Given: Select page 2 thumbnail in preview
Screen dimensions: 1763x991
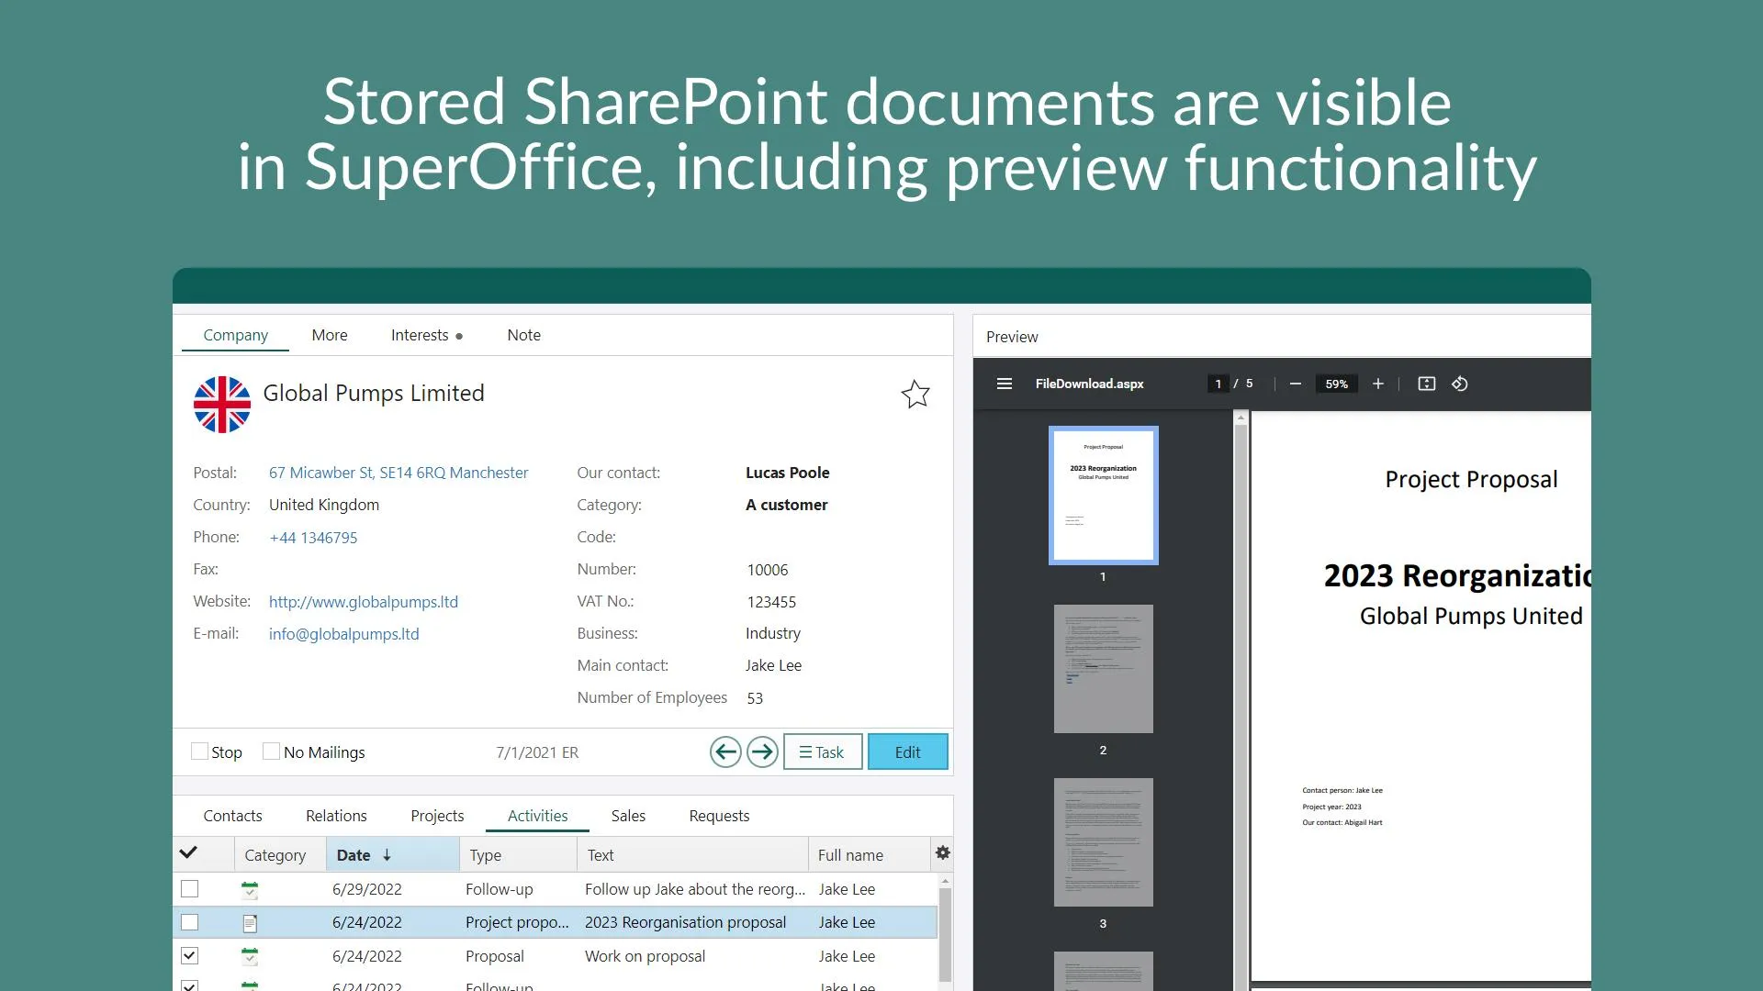Looking at the screenshot, I should [1103, 669].
